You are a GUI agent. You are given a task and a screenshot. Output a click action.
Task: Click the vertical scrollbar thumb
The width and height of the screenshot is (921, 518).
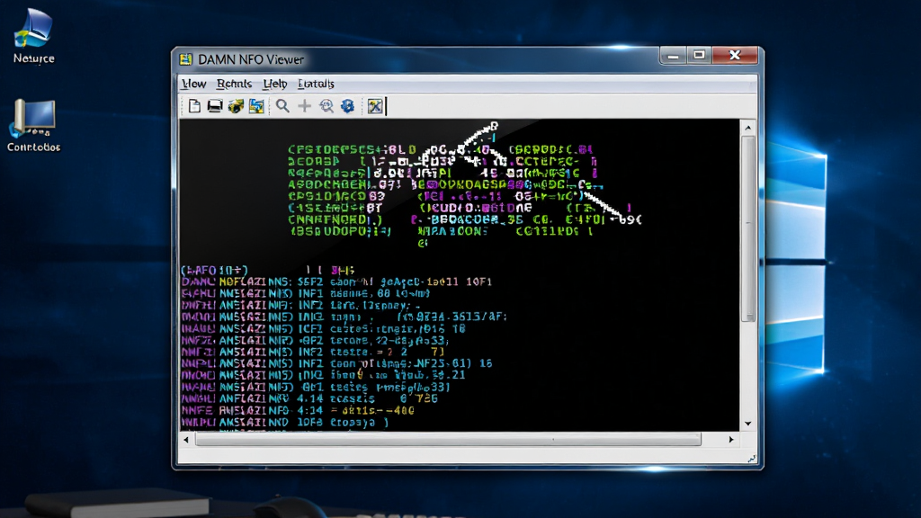click(x=747, y=229)
